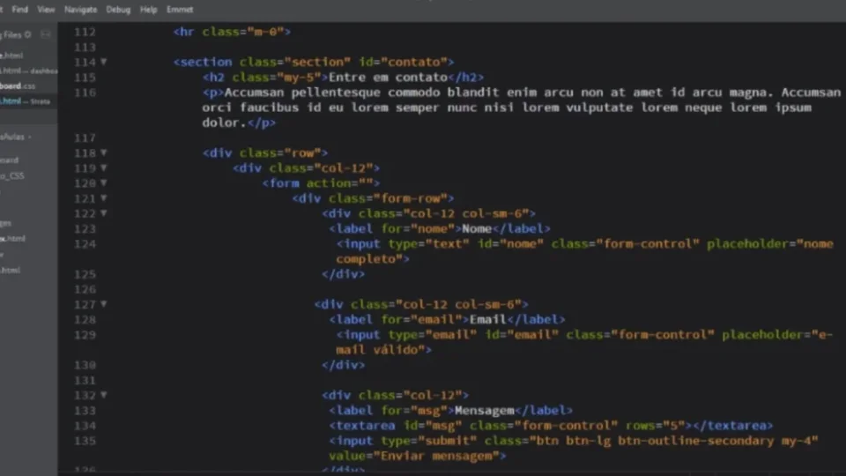Select the Strata html working file
The width and height of the screenshot is (846, 476).
click(26, 100)
